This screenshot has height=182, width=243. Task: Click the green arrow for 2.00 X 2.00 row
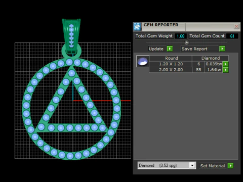(x=226, y=70)
